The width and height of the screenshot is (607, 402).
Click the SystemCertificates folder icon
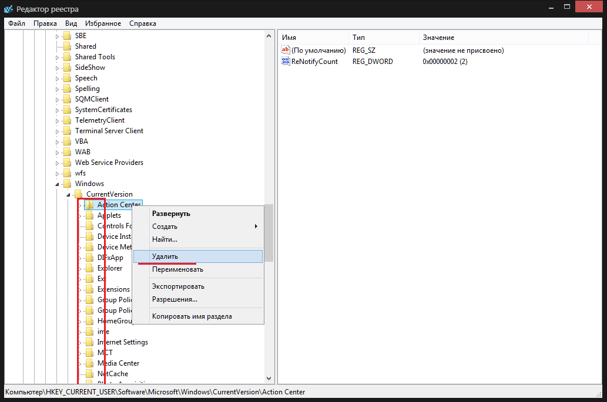[67, 110]
